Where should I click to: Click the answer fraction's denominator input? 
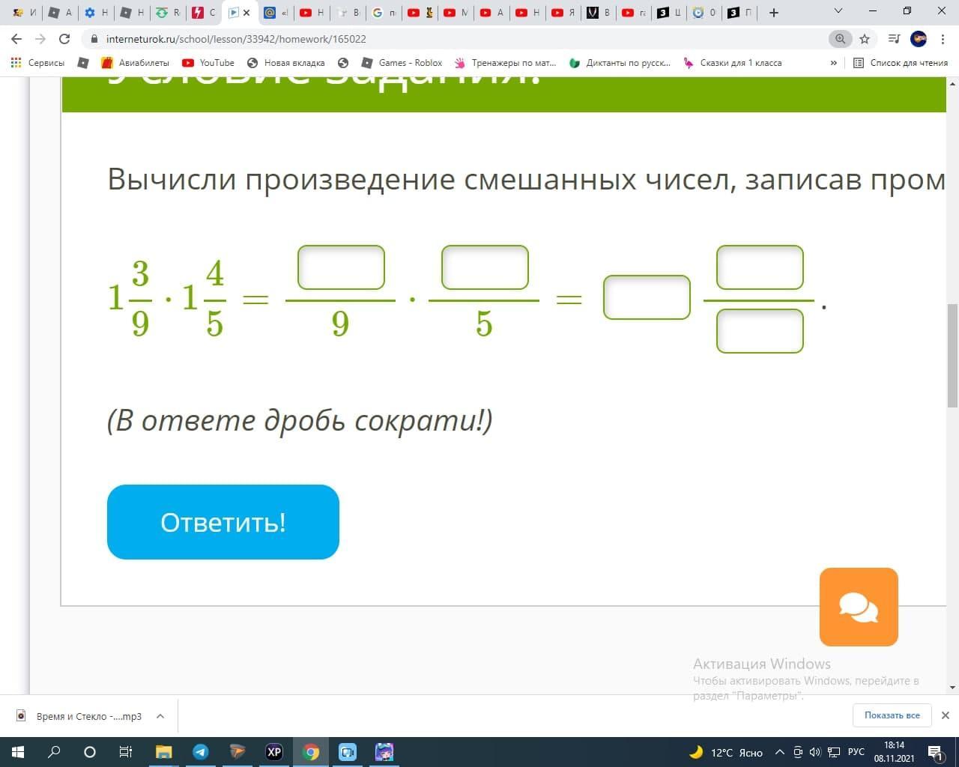click(x=760, y=331)
